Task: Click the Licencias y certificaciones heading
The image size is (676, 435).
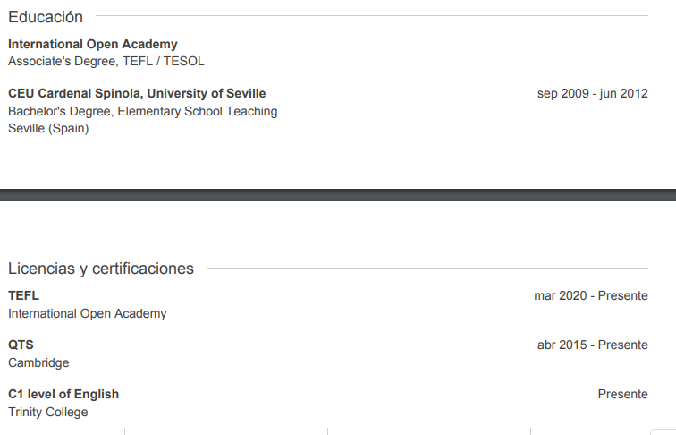Action: click(101, 269)
